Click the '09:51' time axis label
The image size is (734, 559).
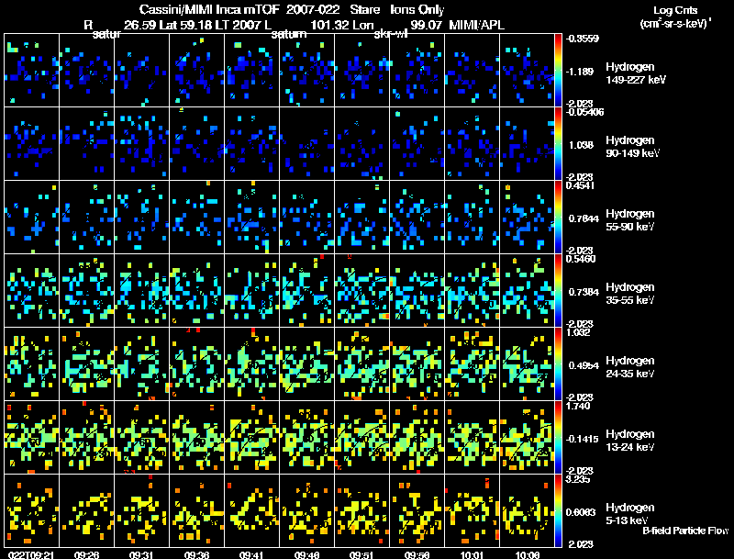[361, 554]
